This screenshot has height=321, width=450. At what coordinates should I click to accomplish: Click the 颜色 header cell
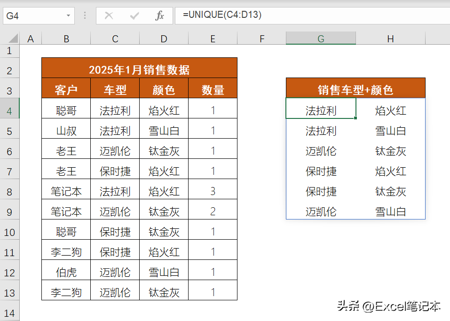point(164,88)
